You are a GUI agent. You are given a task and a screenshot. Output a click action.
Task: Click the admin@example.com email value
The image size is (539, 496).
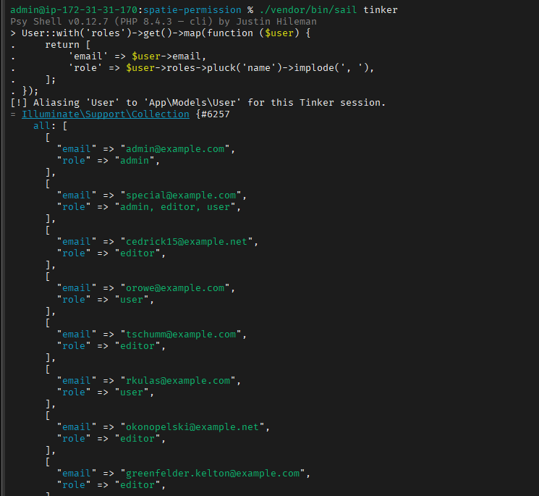(x=175, y=149)
